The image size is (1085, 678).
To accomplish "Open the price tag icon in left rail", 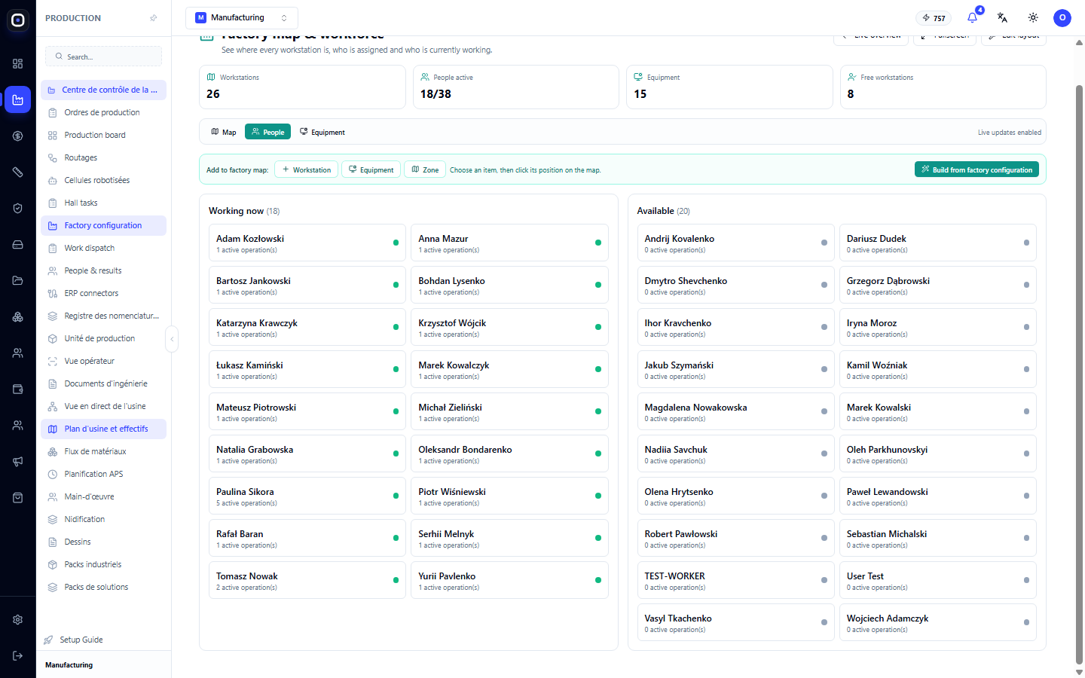I will 18,173.
